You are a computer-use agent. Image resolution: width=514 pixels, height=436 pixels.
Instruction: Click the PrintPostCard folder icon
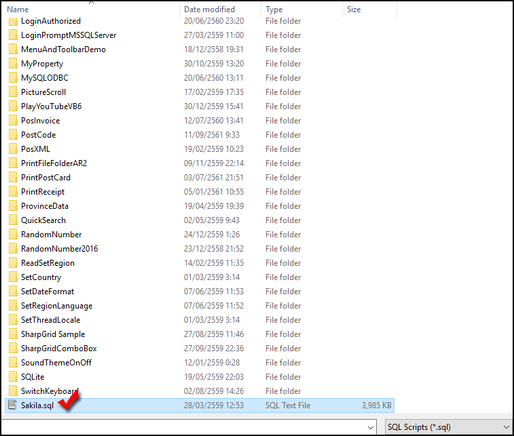tap(13, 178)
